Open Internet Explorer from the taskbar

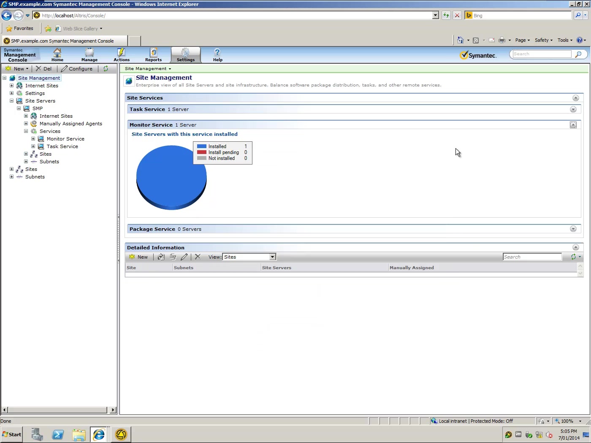pyautogui.click(x=99, y=434)
